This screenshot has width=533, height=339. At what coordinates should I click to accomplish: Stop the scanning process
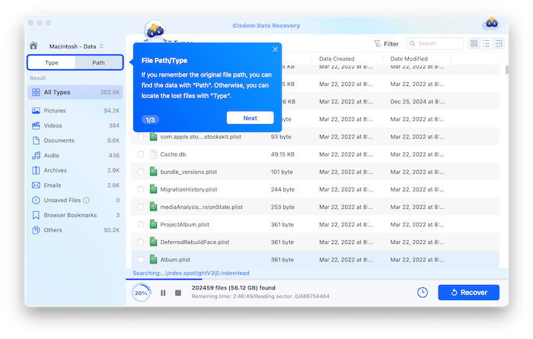(178, 293)
